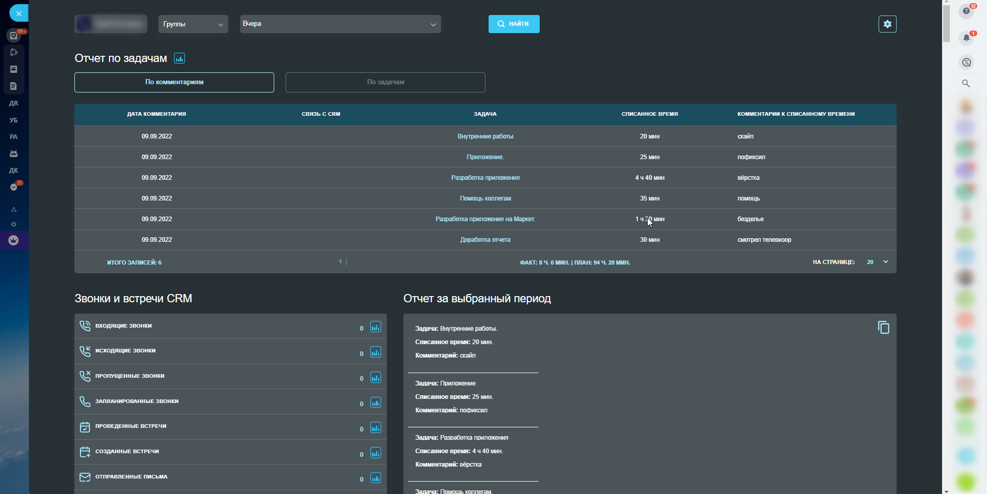Change the На странице rows-per-page dropdown
987x494 pixels.
coord(877,262)
